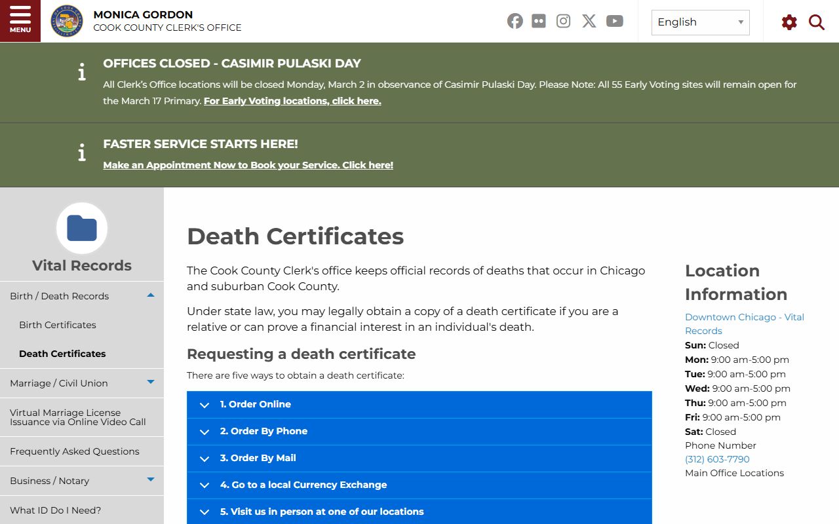This screenshot has width=839, height=524.
Task: Click Make an Appointment Now link
Action: pyautogui.click(x=248, y=165)
